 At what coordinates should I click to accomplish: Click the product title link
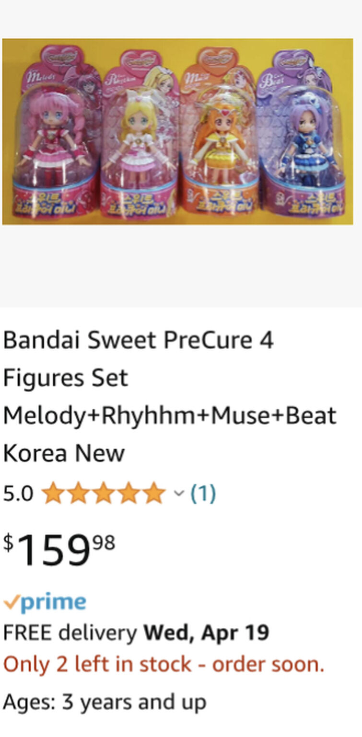(x=168, y=395)
